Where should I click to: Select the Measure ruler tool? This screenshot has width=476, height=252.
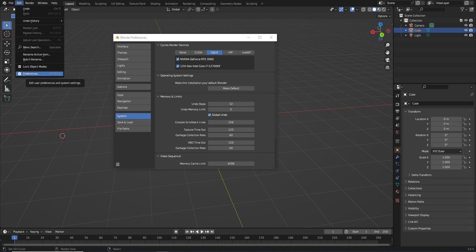7,89
